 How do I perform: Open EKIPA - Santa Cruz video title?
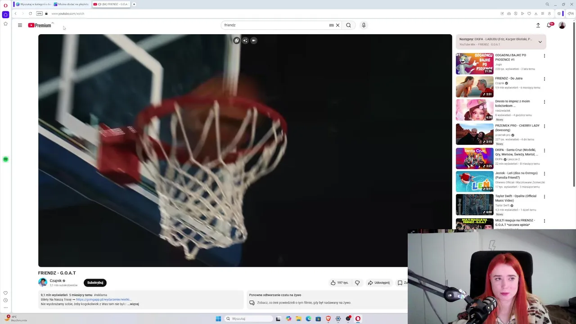(516, 152)
